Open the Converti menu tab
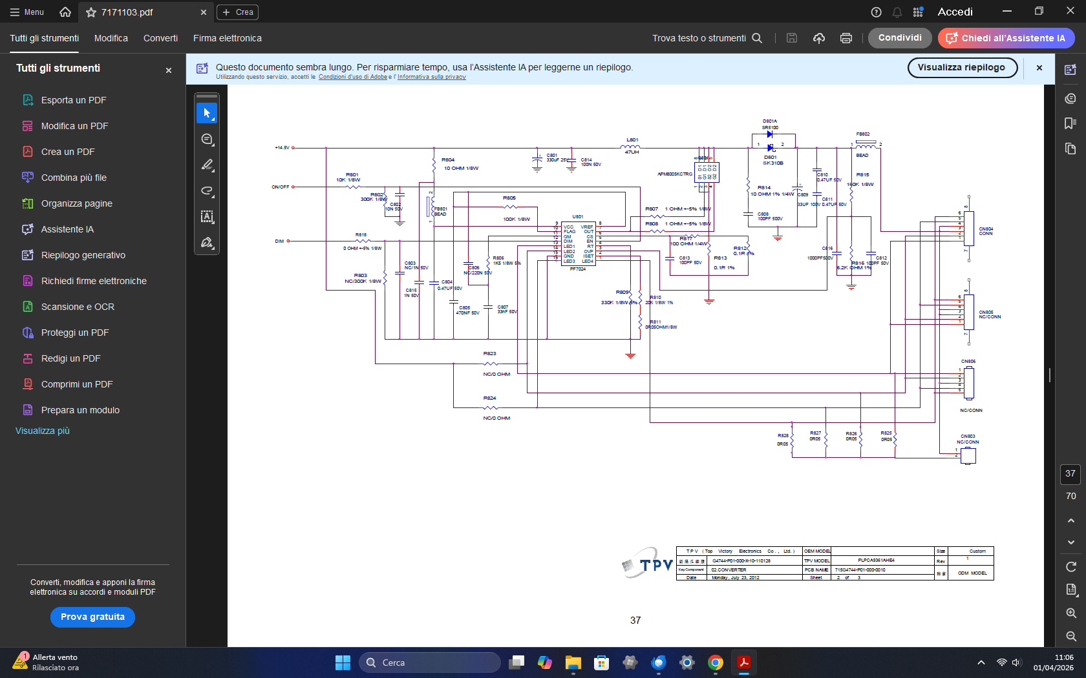1086x678 pixels. coord(160,38)
